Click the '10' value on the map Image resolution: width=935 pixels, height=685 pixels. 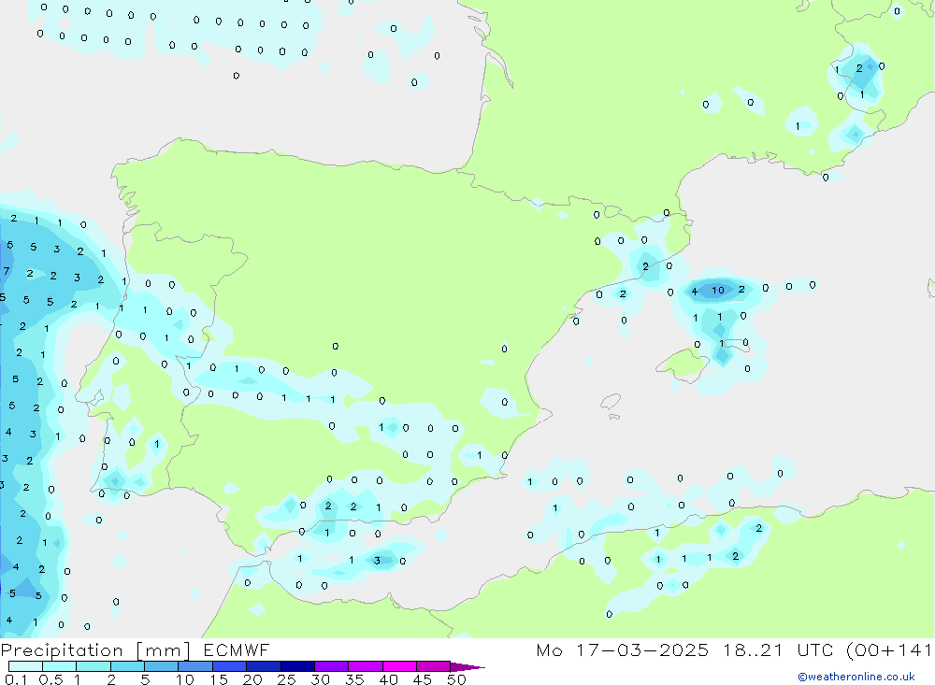[717, 291]
